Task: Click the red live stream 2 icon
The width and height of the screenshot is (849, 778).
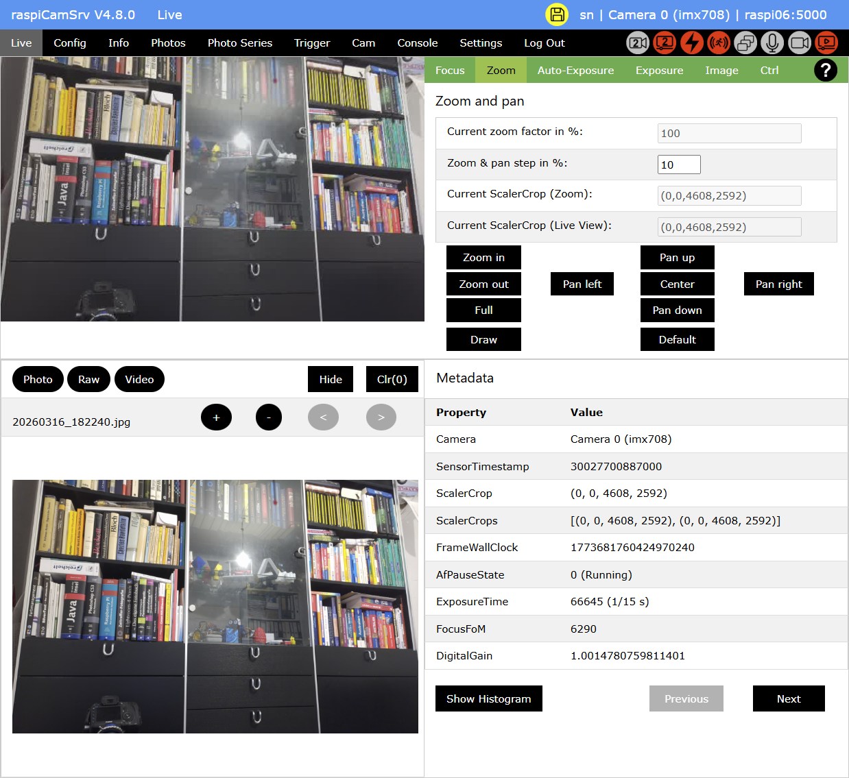Action: [x=665, y=42]
